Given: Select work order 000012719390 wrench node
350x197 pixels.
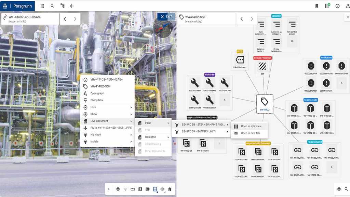Looking at the screenshot, I should (x=225, y=85).
